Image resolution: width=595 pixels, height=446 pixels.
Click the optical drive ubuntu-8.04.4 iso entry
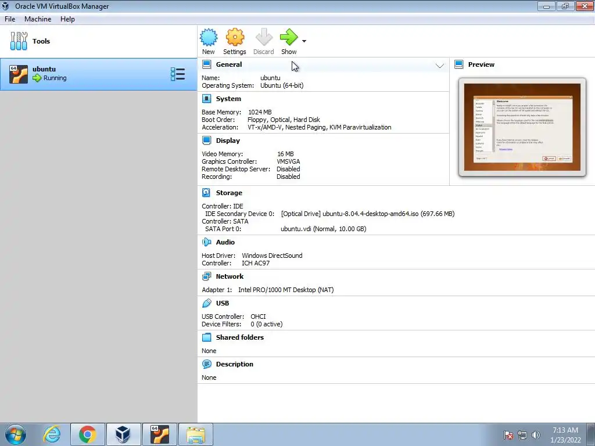[x=368, y=214]
